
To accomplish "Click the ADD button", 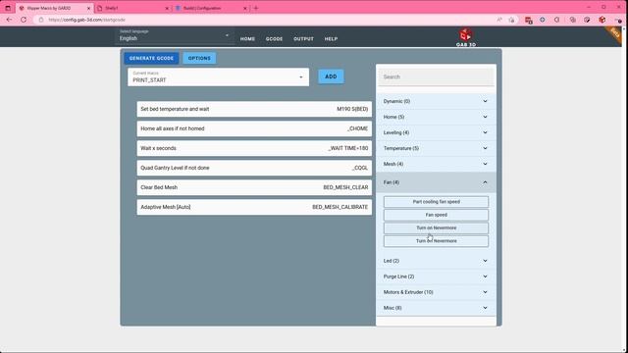I will point(331,76).
